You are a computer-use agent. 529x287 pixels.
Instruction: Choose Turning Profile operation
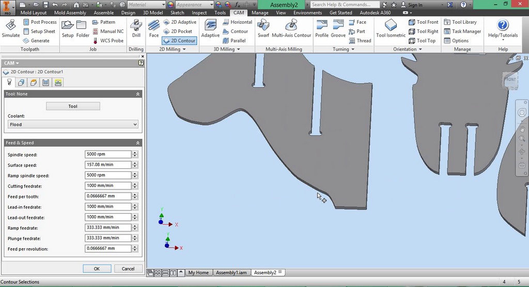point(322,29)
